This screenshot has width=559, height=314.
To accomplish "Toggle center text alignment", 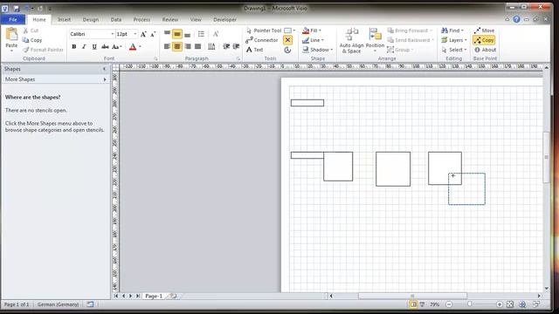I will click(x=177, y=46).
